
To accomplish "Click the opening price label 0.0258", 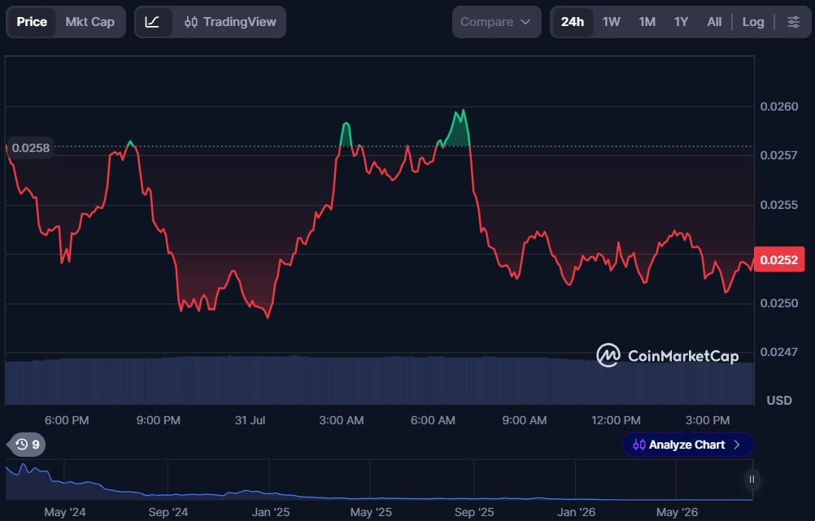I will pos(31,148).
